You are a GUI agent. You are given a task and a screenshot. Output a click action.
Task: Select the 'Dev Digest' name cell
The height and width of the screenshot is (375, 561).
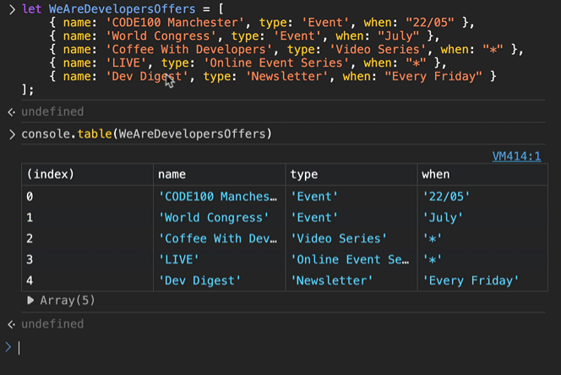point(220,280)
